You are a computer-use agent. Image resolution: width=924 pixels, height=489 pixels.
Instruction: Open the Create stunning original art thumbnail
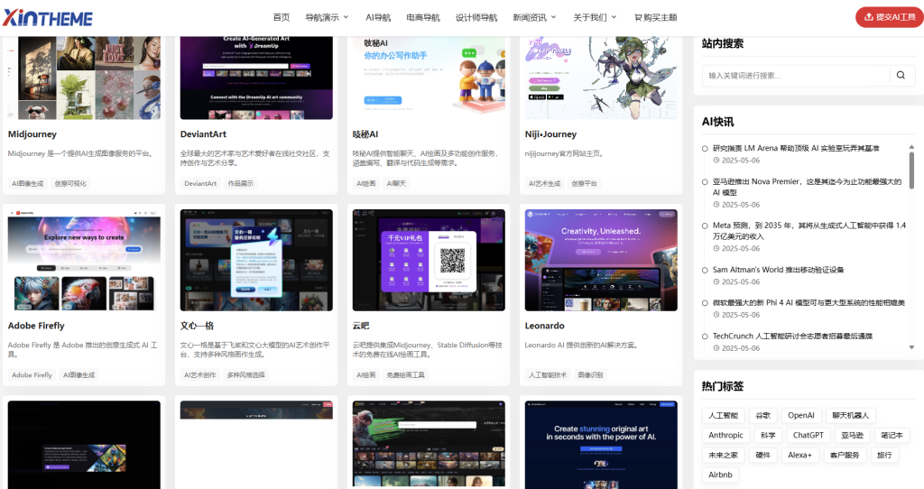[x=601, y=445]
